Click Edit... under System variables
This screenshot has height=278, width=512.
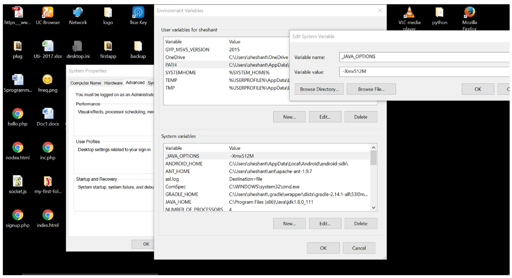324,224
